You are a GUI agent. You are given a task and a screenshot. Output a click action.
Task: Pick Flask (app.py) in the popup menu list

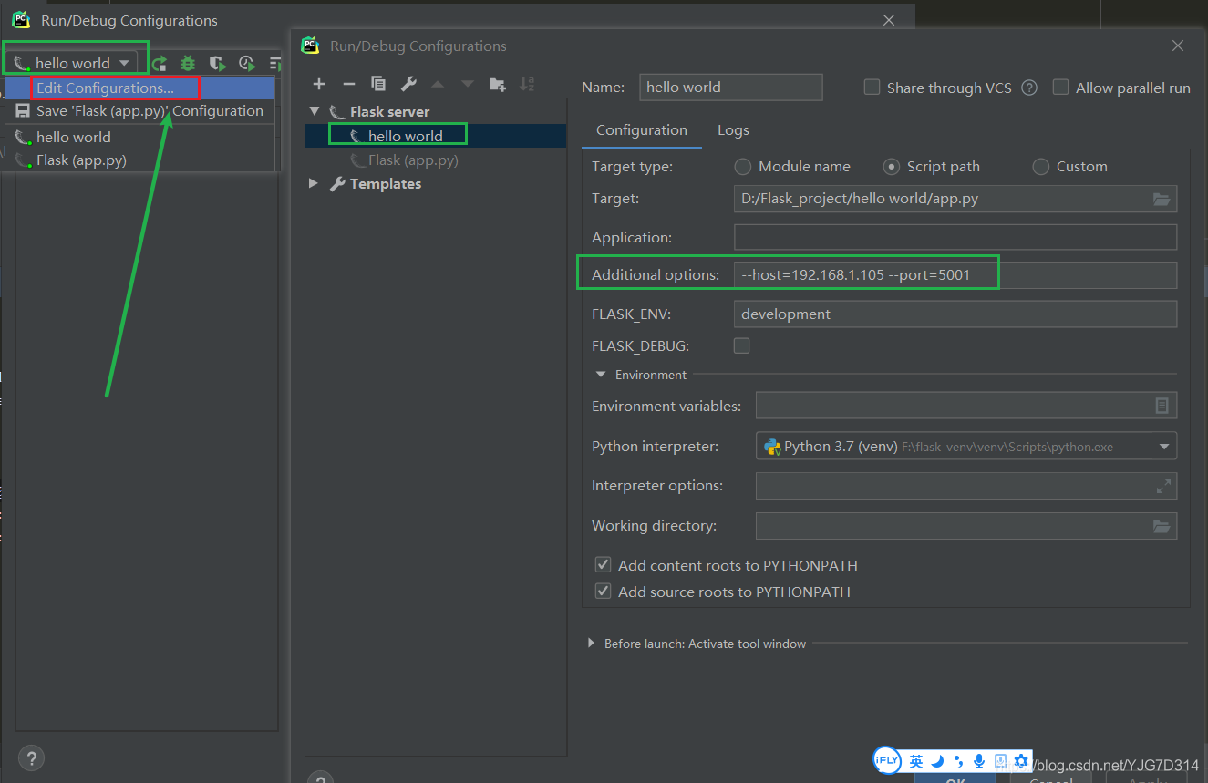pyautogui.click(x=139, y=160)
